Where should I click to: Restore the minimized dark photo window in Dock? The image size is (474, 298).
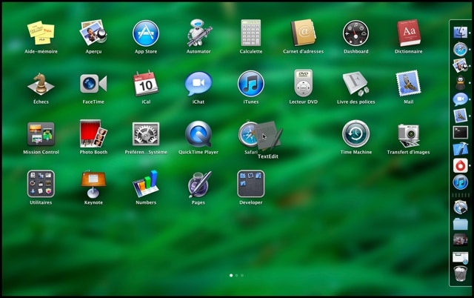461,239
